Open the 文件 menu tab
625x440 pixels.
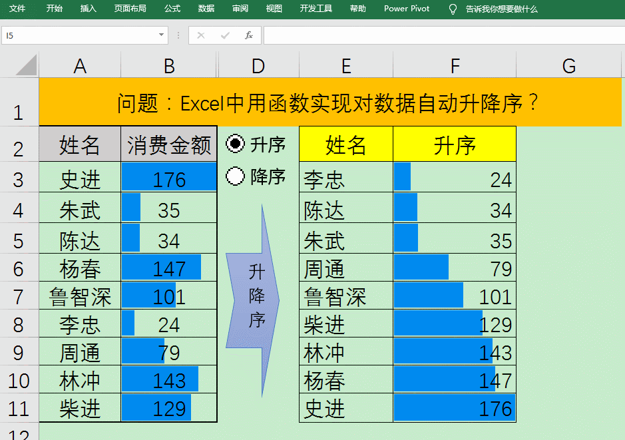tap(17, 9)
